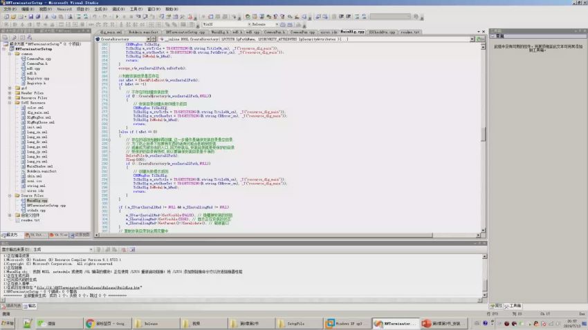Select Registry.cpp in solution tree
588x330 pixels.
coord(38,79)
